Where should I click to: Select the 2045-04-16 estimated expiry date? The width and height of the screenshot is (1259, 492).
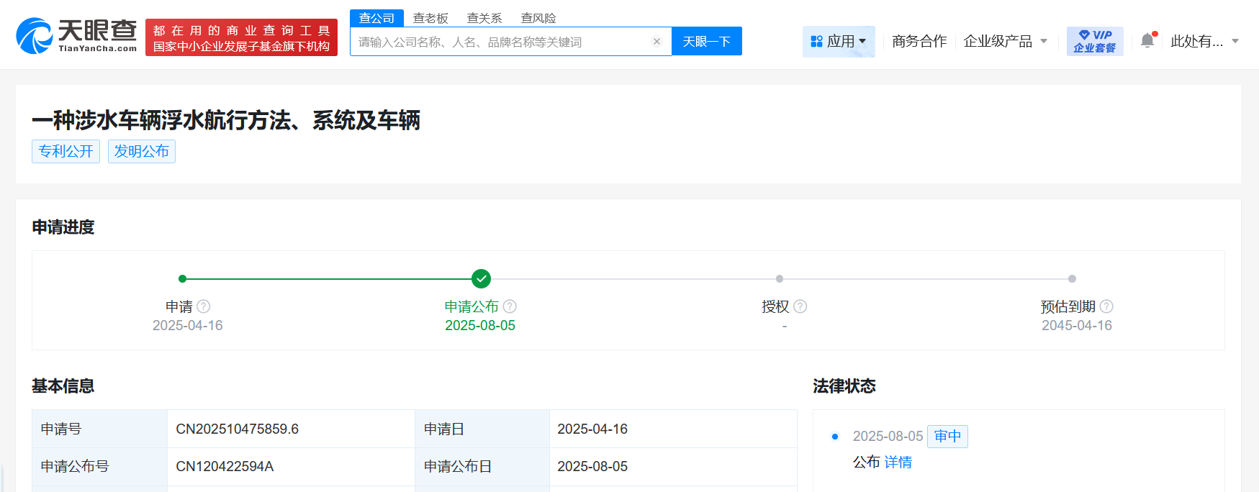[x=1077, y=325]
